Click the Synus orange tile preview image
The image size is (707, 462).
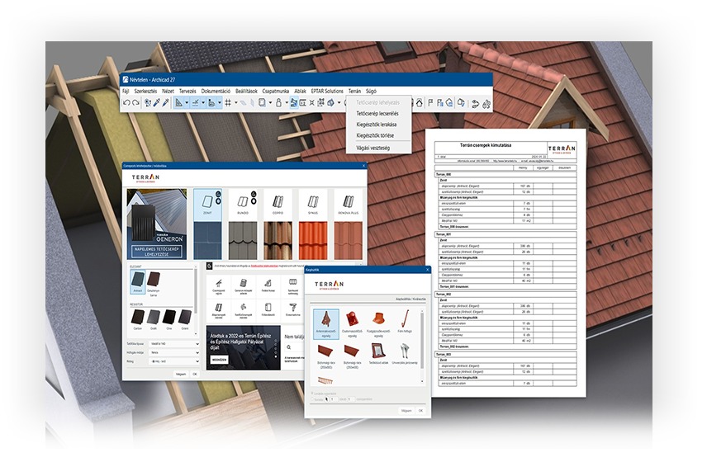313,240
